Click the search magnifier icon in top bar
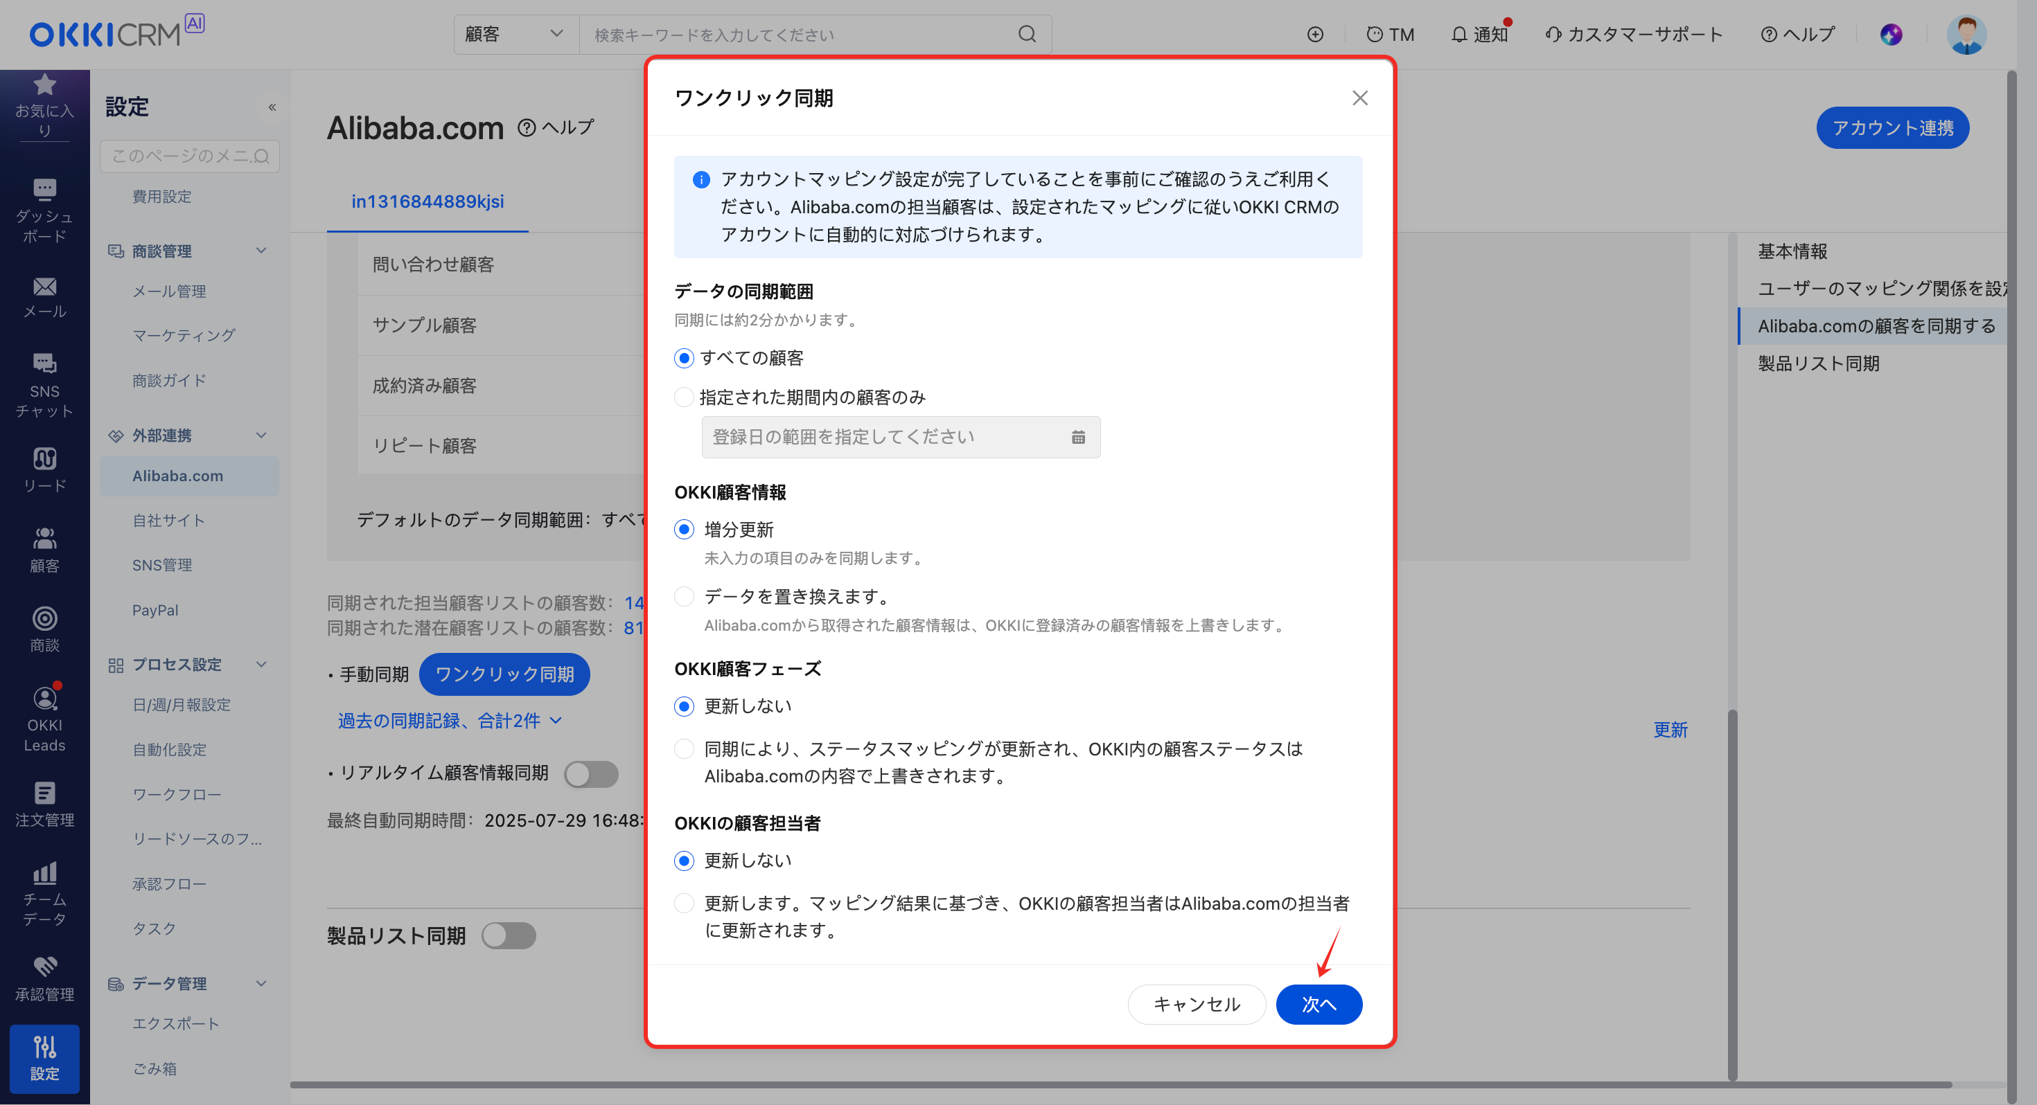The width and height of the screenshot is (2037, 1105). coord(1026,34)
